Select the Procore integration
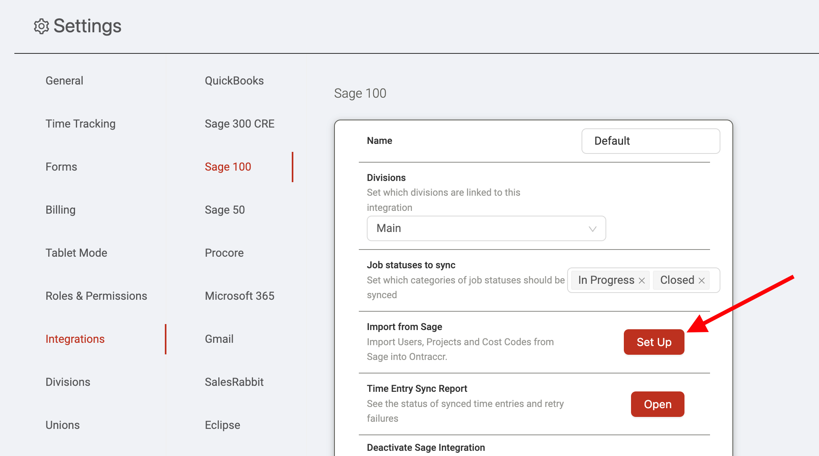 coord(224,253)
